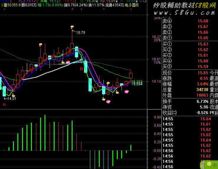Click the tall candlestick that reached 18.79
The height and width of the screenshot is (169, 218).
point(72,42)
